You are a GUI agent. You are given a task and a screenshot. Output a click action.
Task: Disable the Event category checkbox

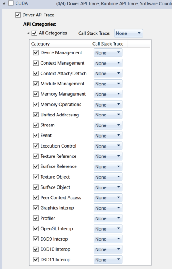click(36, 136)
